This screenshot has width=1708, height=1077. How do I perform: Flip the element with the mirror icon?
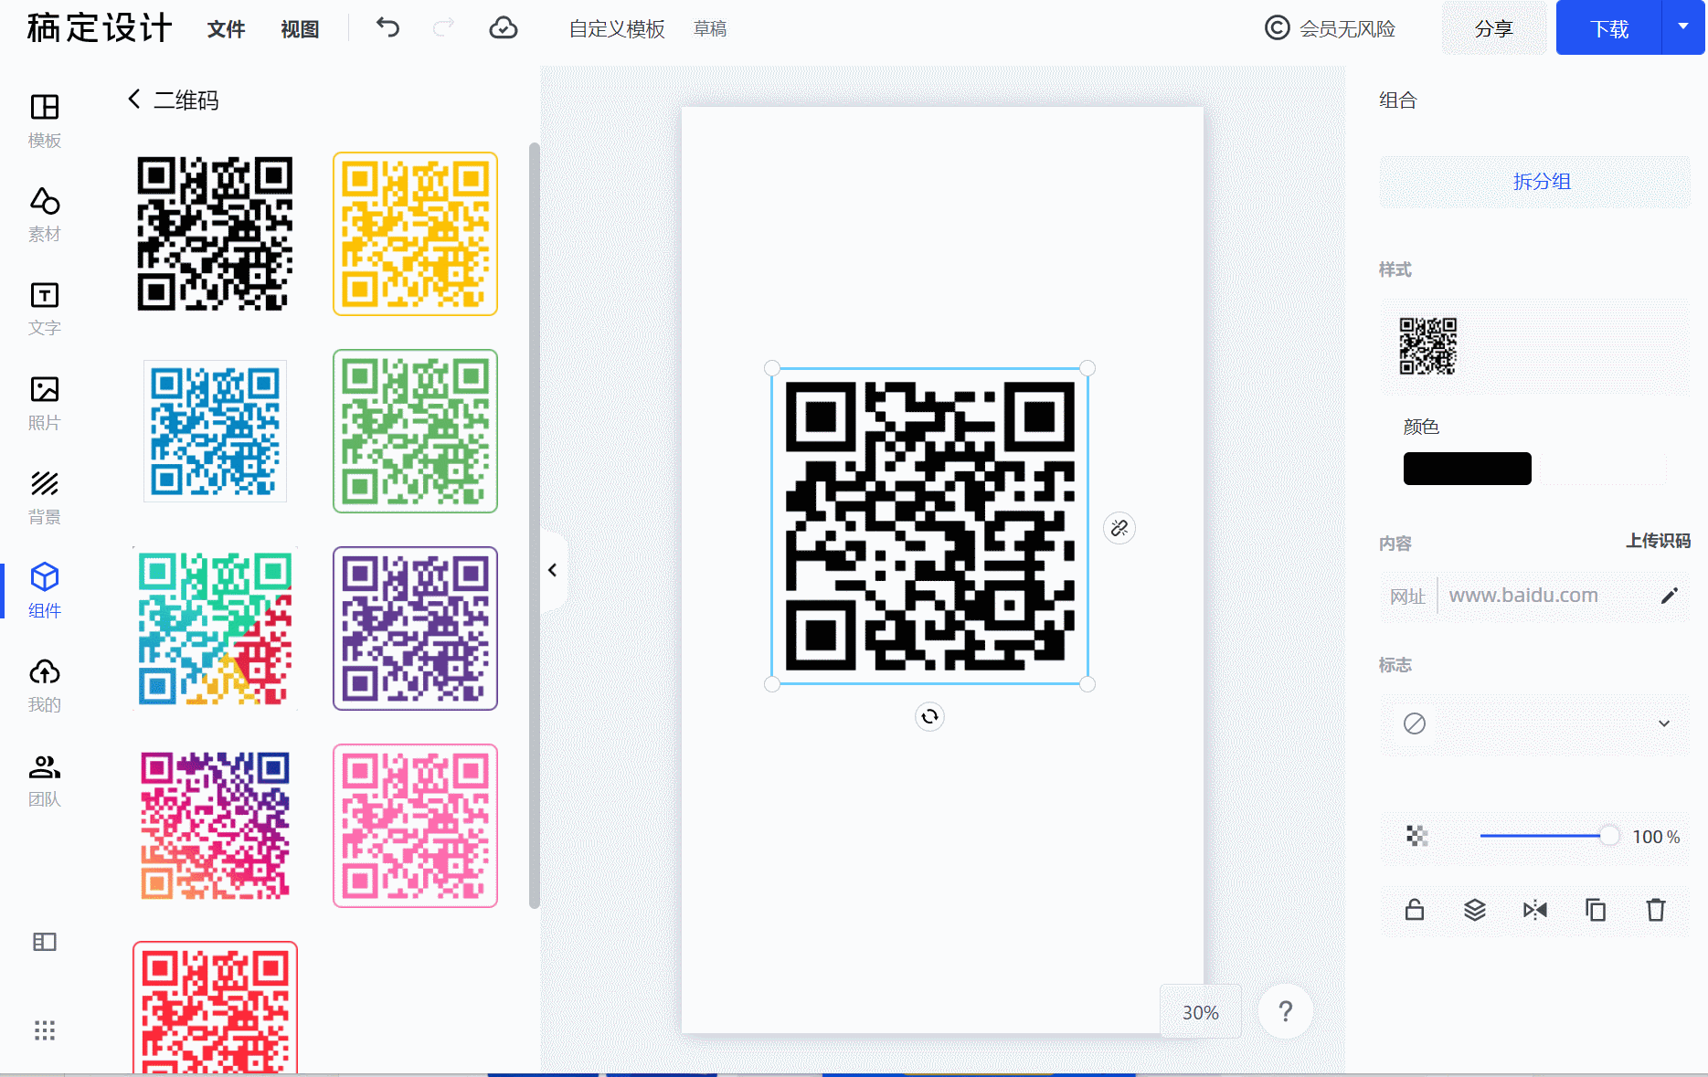pos(1535,910)
